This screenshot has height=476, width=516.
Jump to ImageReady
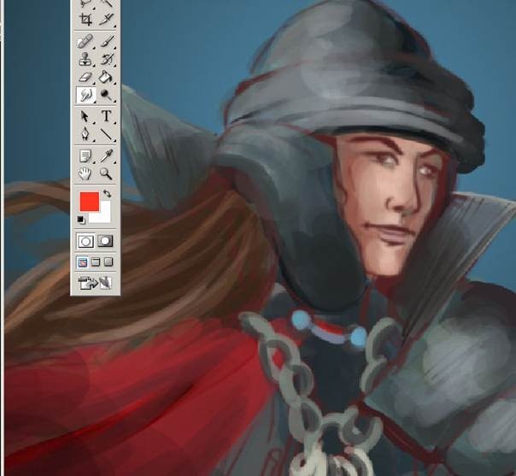pyautogui.click(x=95, y=283)
